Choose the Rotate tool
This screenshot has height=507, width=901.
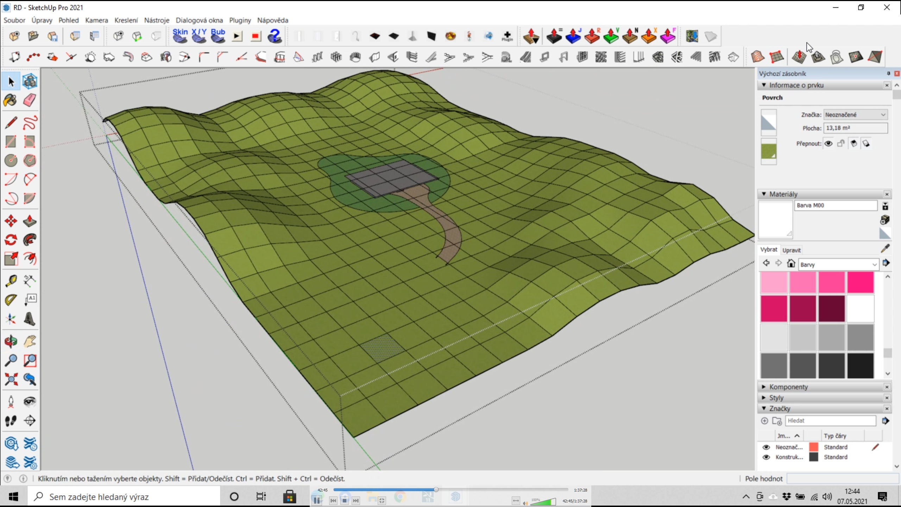pyautogui.click(x=11, y=240)
